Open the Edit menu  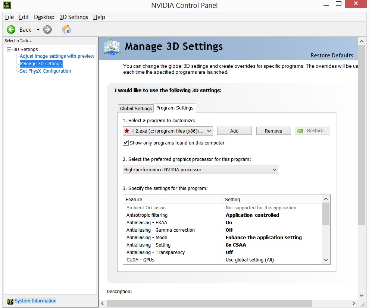pyautogui.click(x=24, y=17)
